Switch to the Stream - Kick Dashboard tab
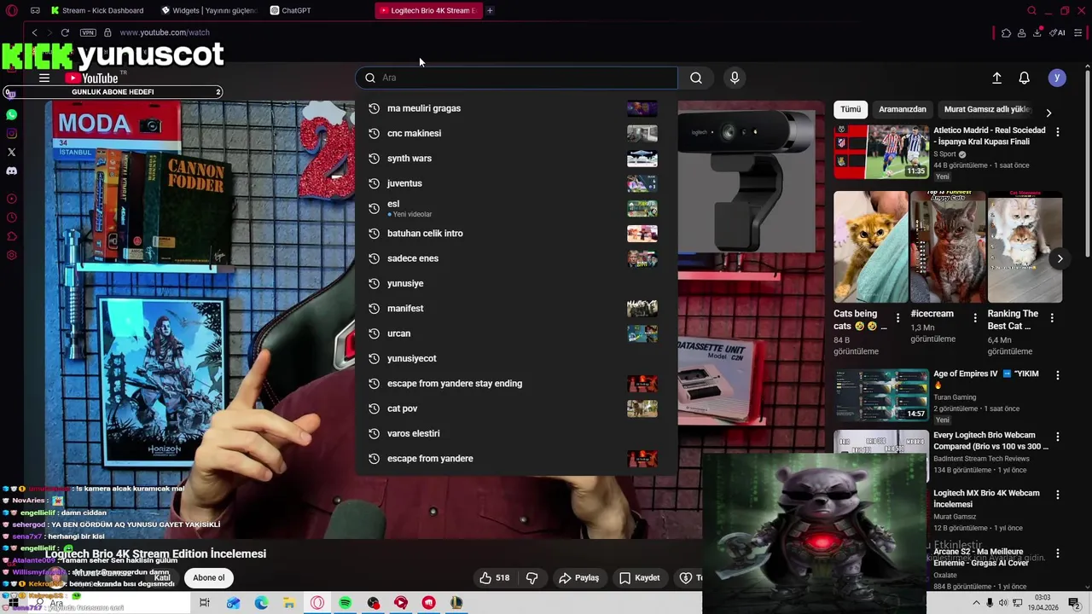The height and width of the screenshot is (614, 1092). [x=96, y=10]
